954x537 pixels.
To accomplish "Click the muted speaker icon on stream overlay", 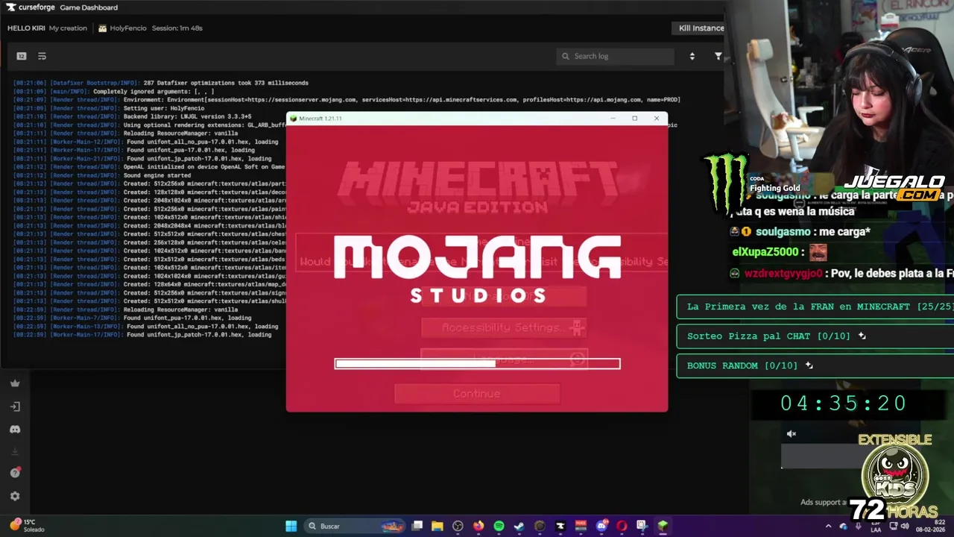I will [792, 434].
